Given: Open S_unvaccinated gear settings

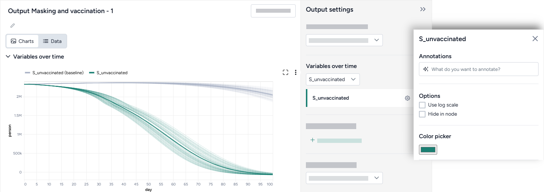Looking at the screenshot, I should [407, 98].
